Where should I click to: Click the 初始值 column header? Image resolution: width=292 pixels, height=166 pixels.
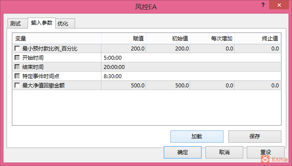click(x=168, y=39)
